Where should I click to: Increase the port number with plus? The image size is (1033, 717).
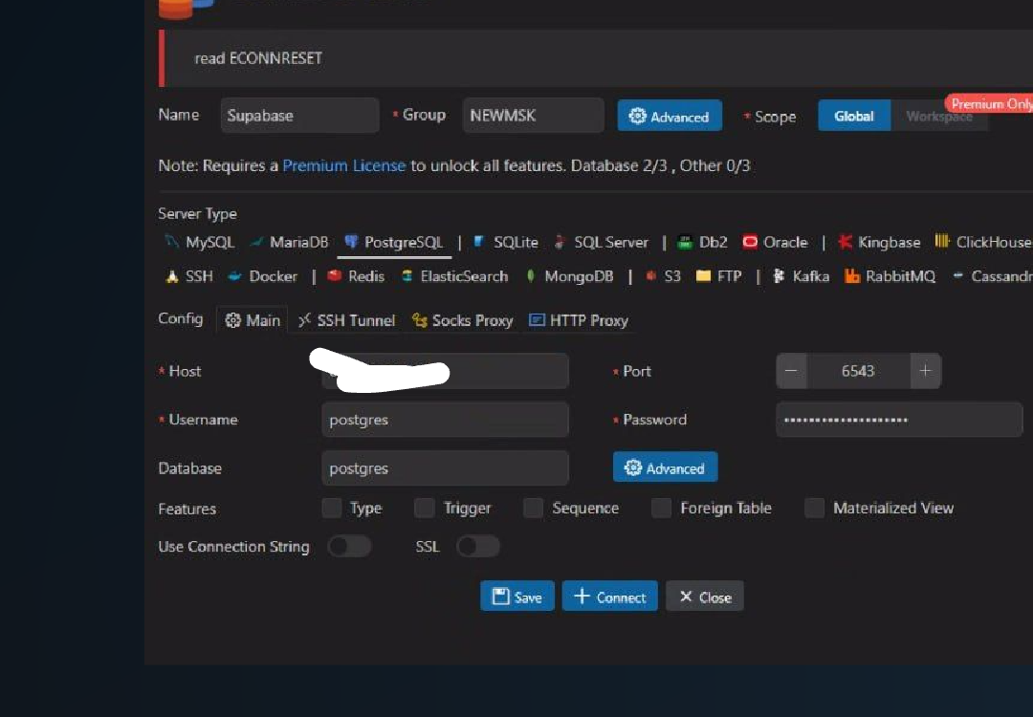pyautogui.click(x=926, y=371)
